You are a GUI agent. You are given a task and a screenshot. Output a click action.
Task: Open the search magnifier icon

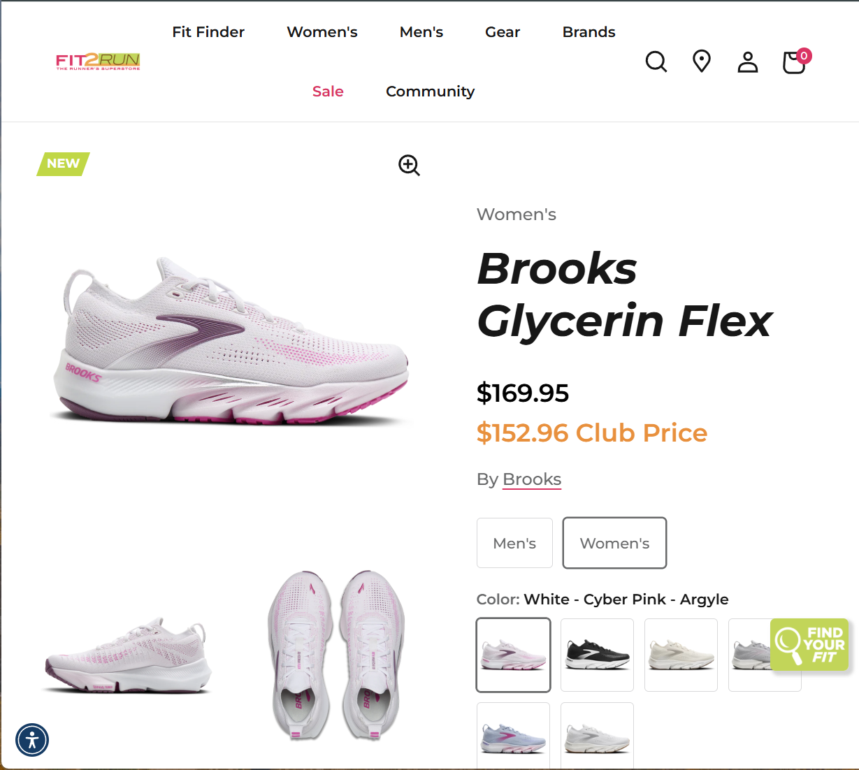[x=656, y=61]
